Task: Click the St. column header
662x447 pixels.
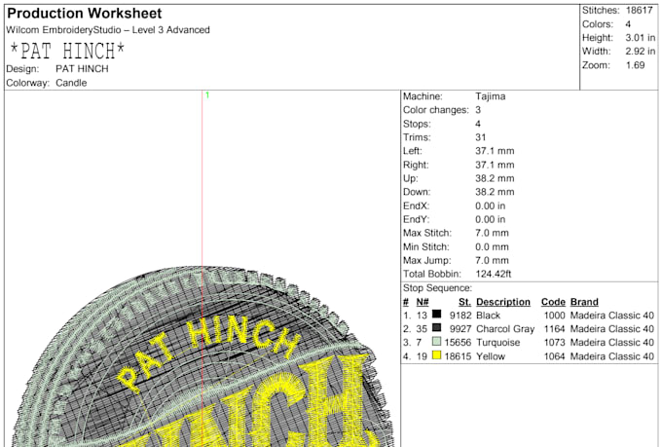Action: click(x=464, y=302)
